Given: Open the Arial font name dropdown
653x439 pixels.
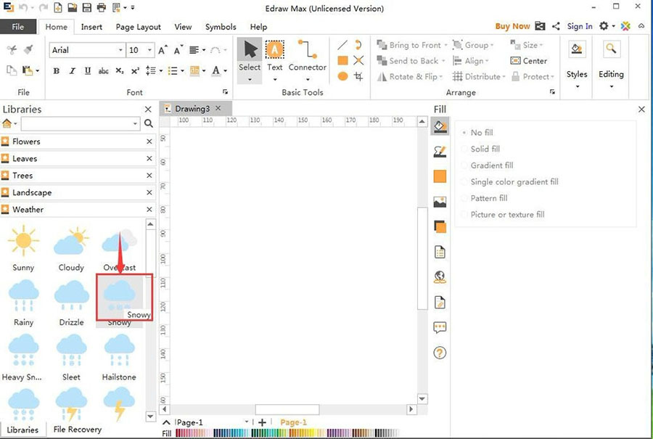Looking at the screenshot, I should pyautogui.click(x=120, y=50).
